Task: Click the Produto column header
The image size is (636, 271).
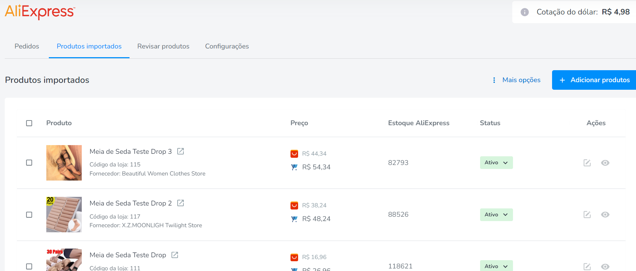Action: [x=59, y=123]
